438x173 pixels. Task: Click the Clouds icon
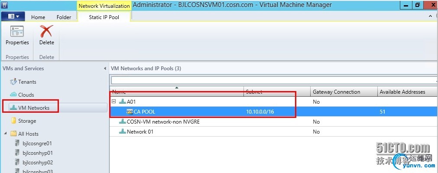[x=13, y=95]
